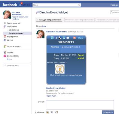This screenshot has width=119, height=114.
Task: Share widget via Facebook icon
Action: click(x=56, y=38)
